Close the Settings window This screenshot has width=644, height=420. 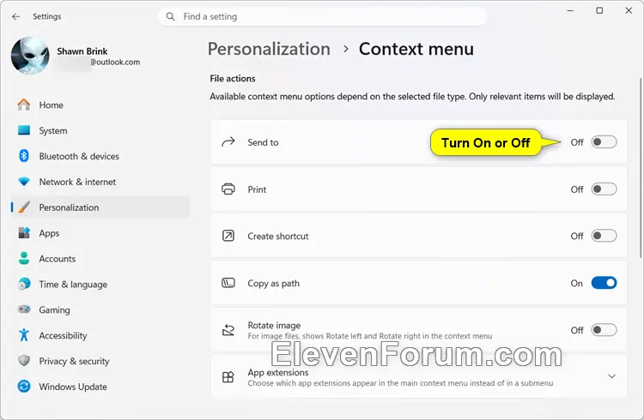click(629, 10)
